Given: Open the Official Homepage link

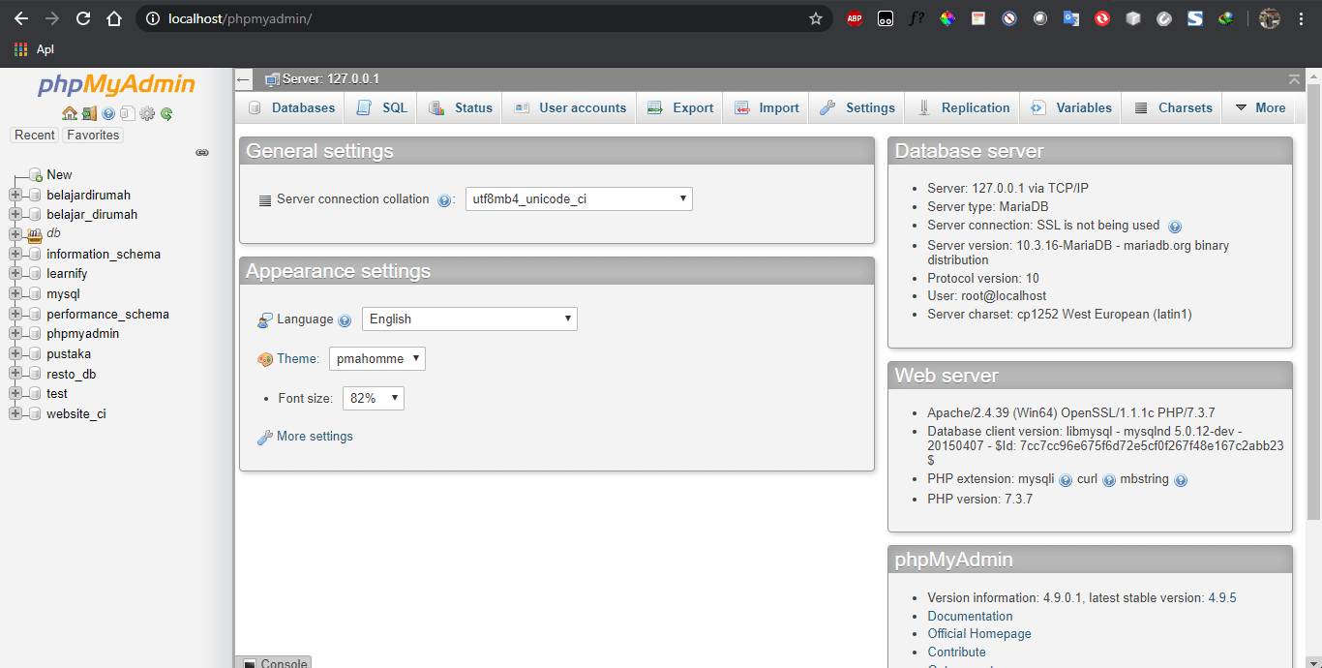Looking at the screenshot, I should pos(979,634).
